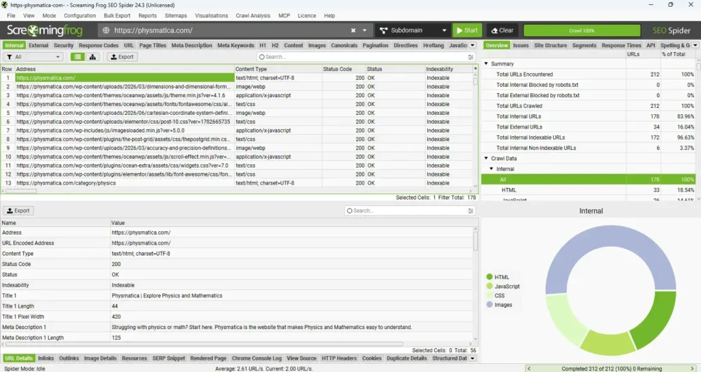Sort by the Status Code column header
The width and height of the screenshot is (701, 372).
coord(344,69)
